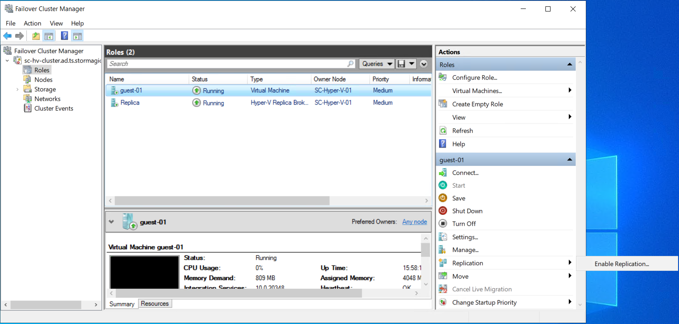The height and width of the screenshot is (324, 679).
Task: Collapse the Roles section in the Actions pane
Action: 569,64
